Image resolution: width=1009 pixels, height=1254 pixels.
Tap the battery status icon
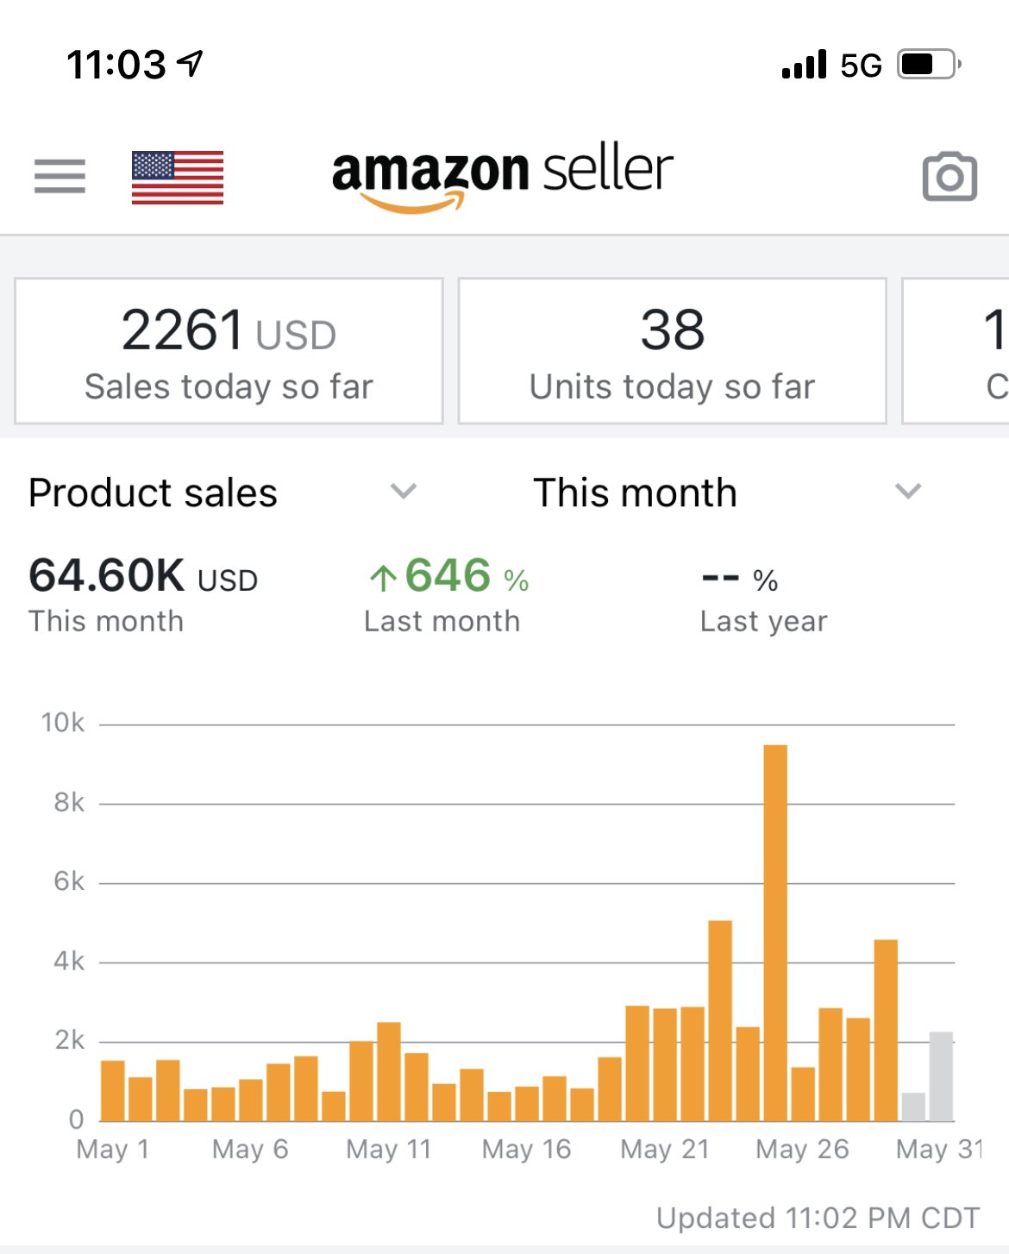[929, 65]
